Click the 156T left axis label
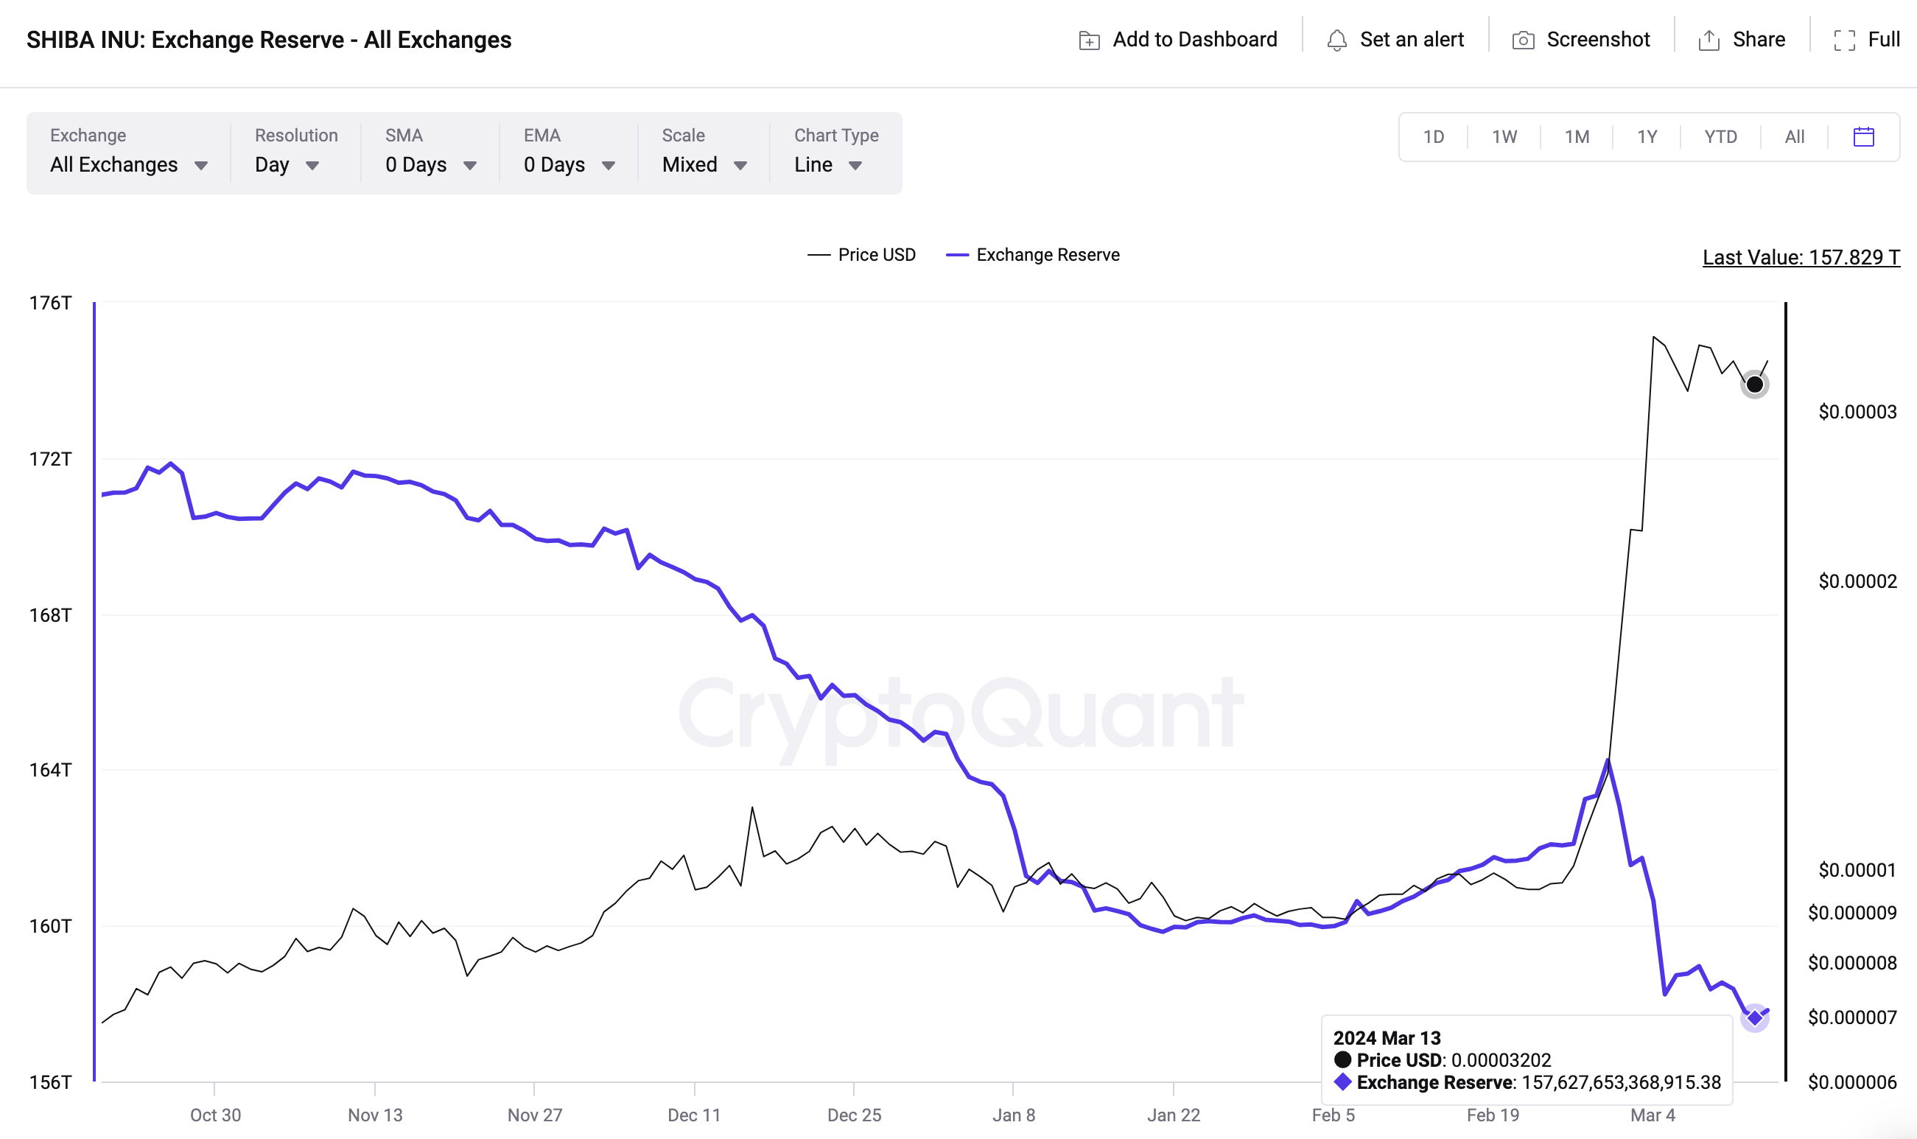Screen dimensions: 1917x1139 coord(50,1082)
